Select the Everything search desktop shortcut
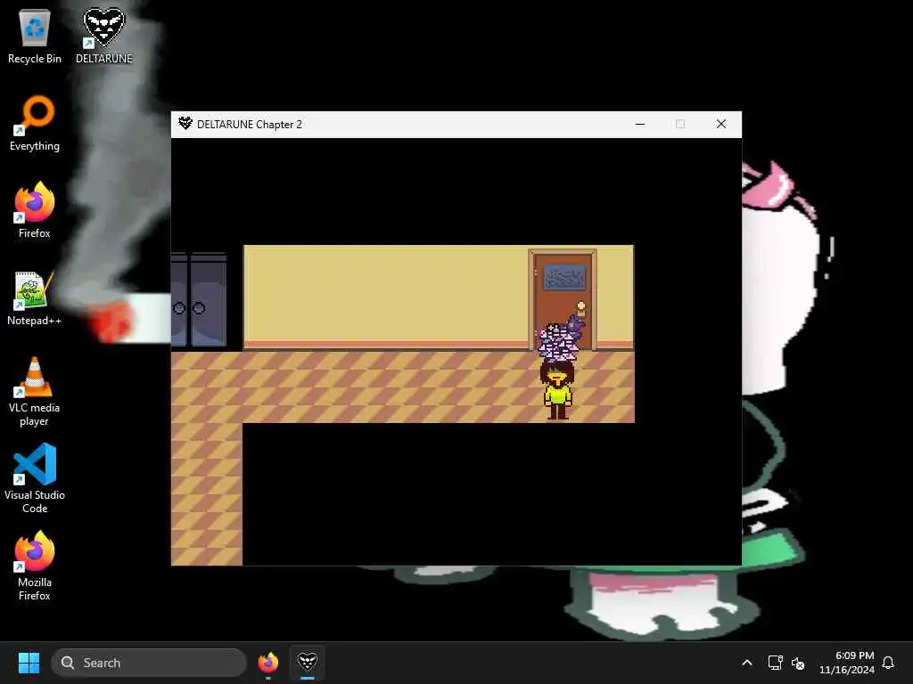 35,123
